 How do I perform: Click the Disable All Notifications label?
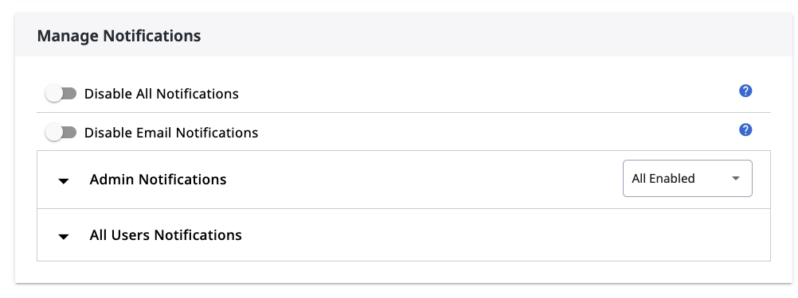click(x=162, y=94)
